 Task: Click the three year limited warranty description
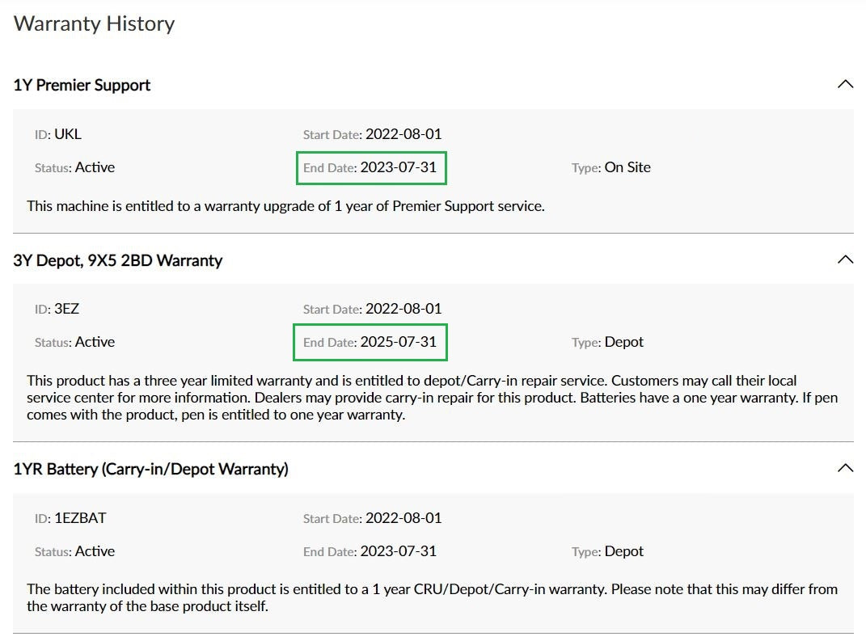pos(433,398)
